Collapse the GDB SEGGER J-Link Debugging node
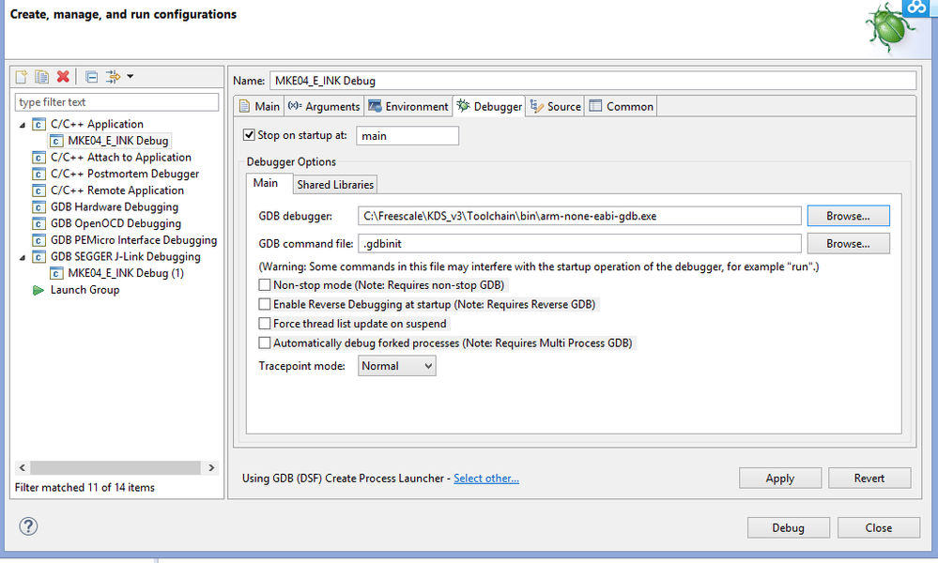Viewport: 938px width, 563px height. (x=23, y=257)
